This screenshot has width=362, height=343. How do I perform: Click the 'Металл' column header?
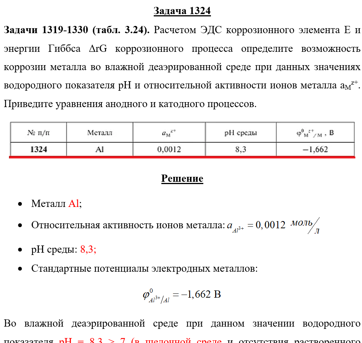click(x=100, y=132)
